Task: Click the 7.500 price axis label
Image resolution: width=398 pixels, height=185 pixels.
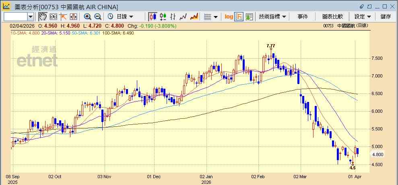Action: click(x=377, y=59)
